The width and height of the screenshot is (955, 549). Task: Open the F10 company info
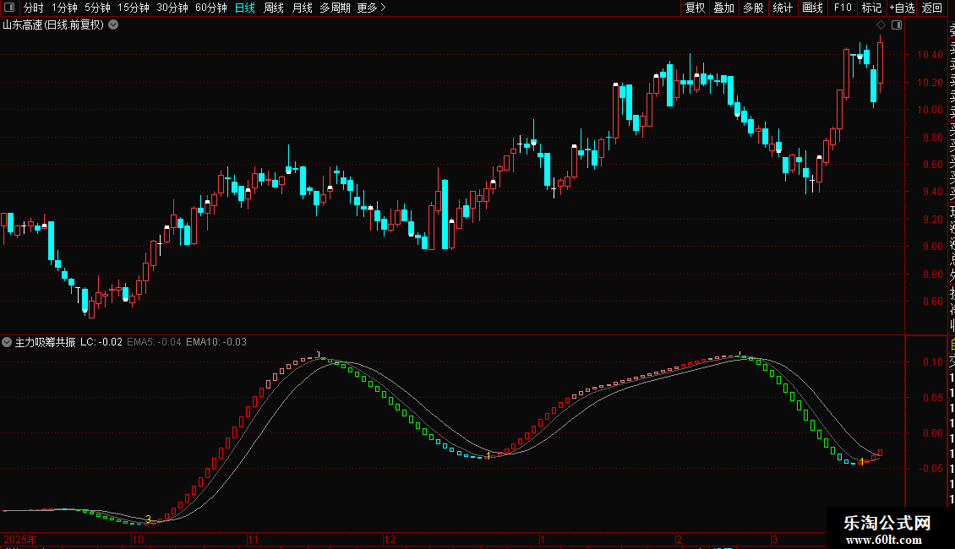[x=843, y=8]
